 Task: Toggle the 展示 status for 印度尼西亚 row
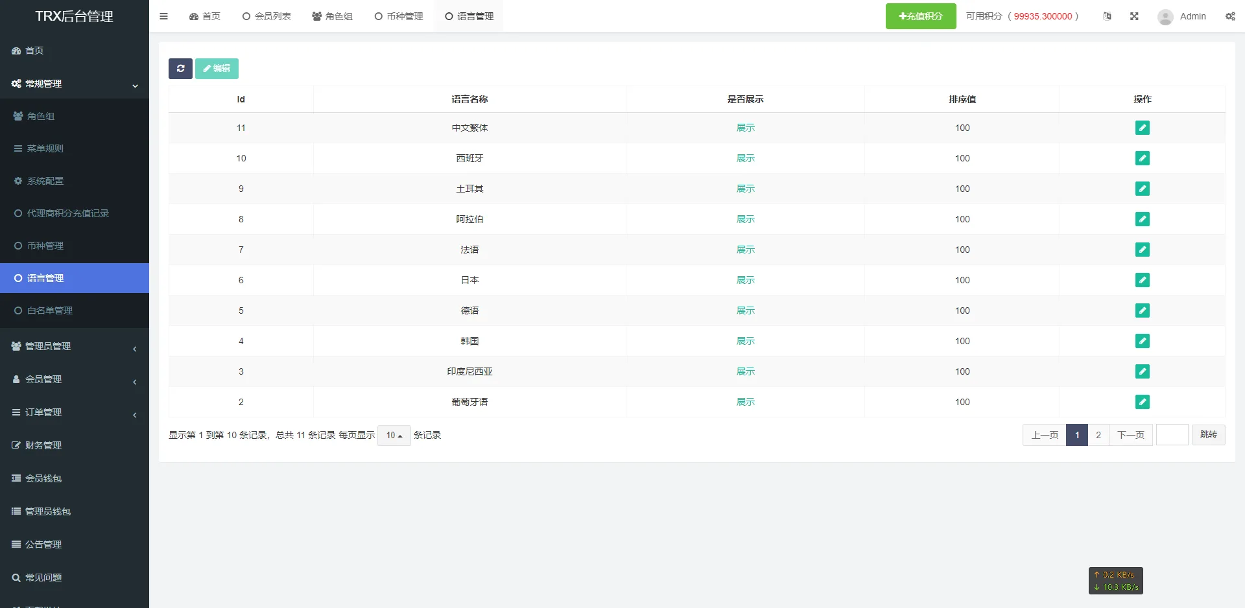click(745, 371)
